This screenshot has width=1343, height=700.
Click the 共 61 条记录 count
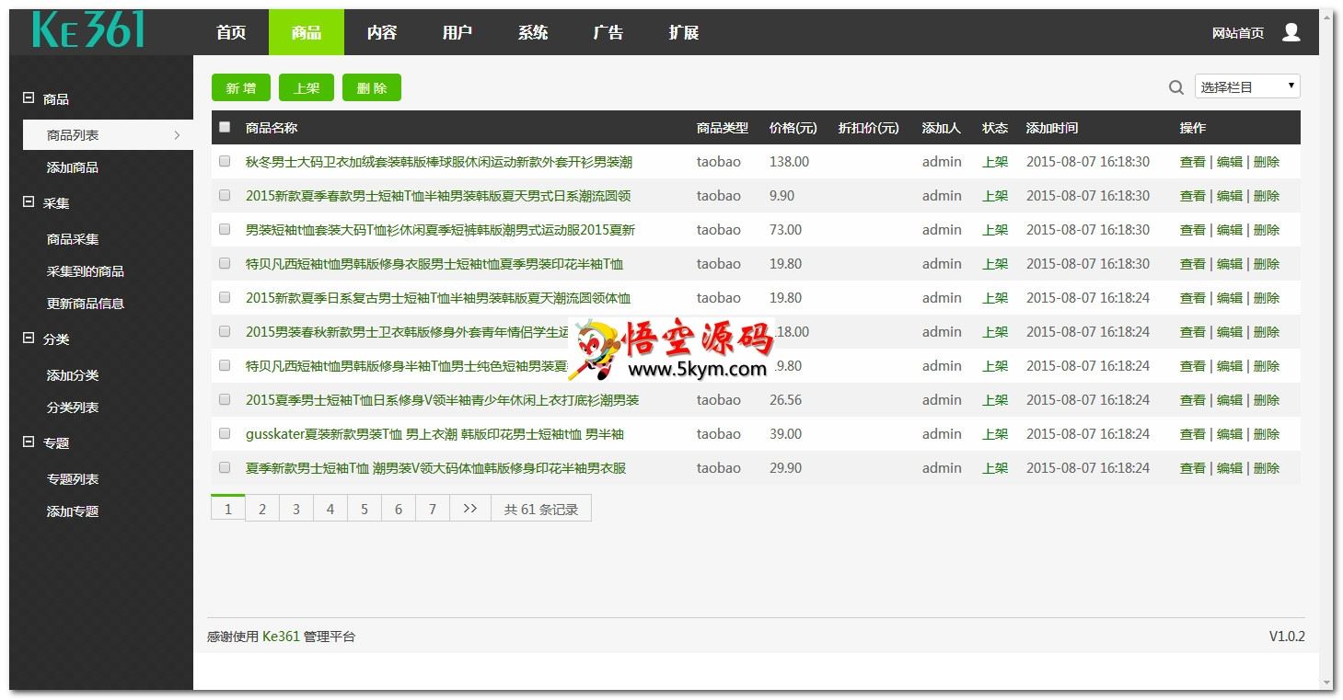(x=541, y=509)
